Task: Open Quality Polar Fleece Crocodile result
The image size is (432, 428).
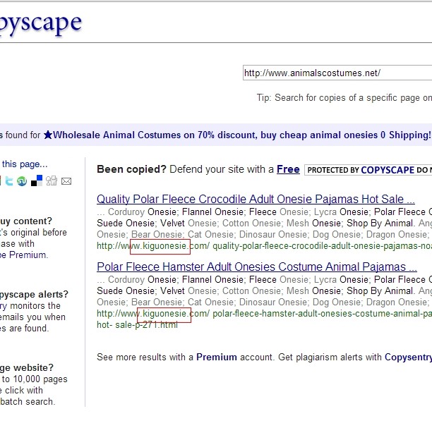Action: click(256, 199)
